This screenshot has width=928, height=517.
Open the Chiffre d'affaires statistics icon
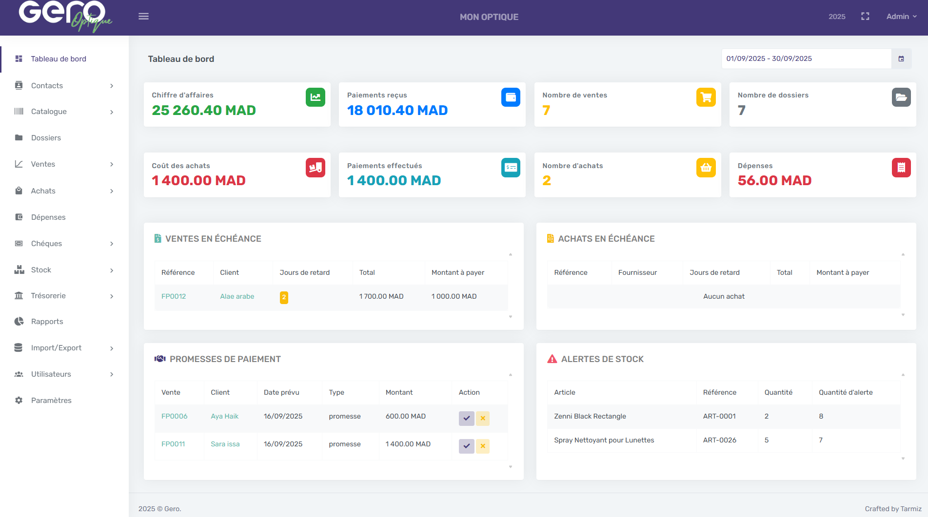tap(316, 97)
